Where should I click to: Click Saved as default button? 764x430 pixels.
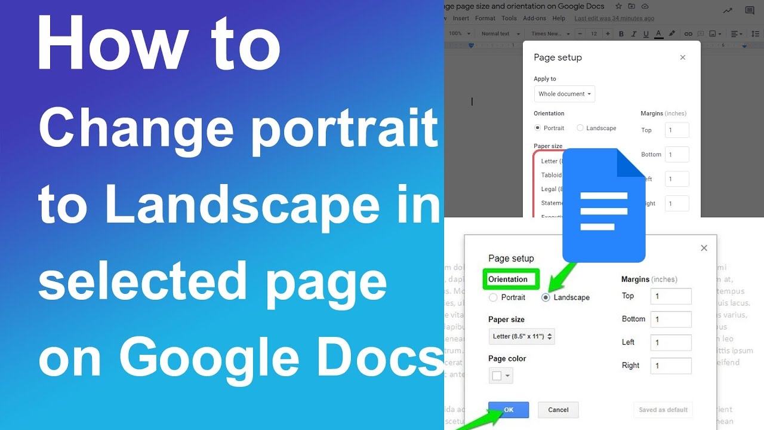[x=663, y=410]
